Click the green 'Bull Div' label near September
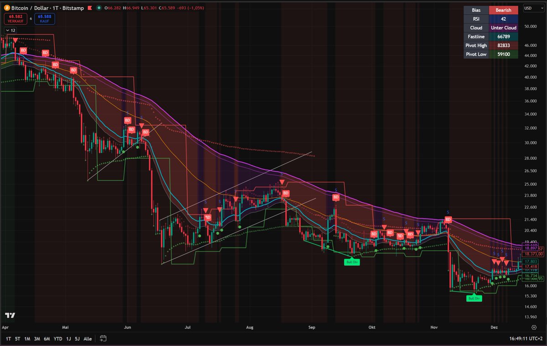Viewport: 547px width, 346px height. pos(352,262)
